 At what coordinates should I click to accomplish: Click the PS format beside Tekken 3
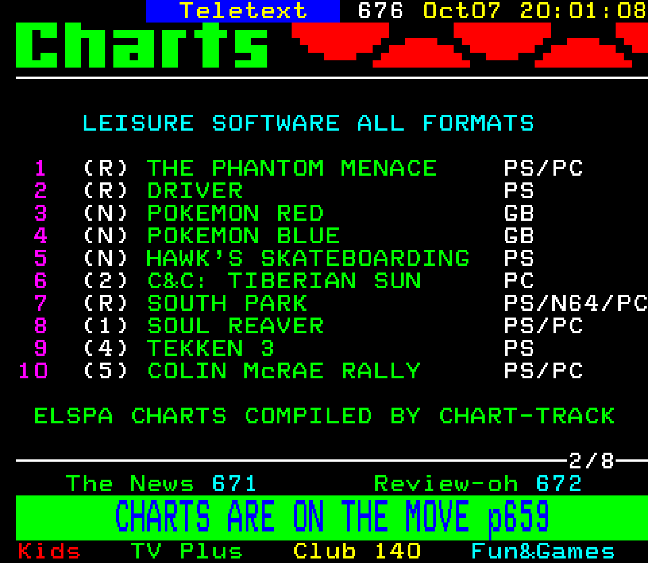[518, 349]
